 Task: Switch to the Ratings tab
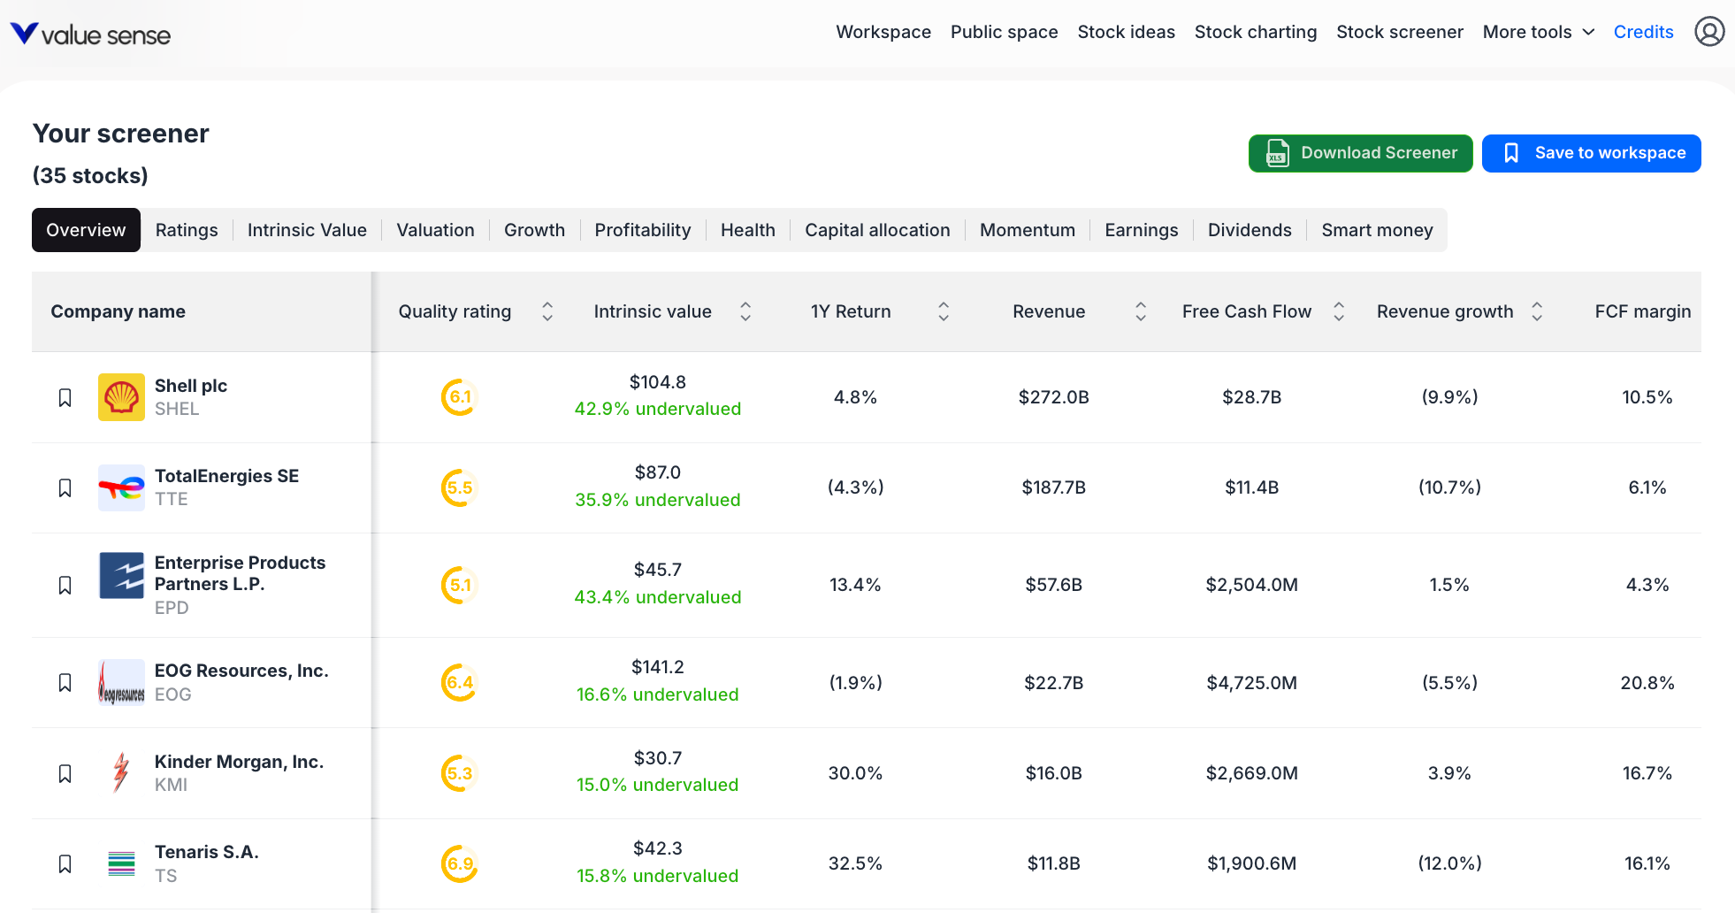187,230
